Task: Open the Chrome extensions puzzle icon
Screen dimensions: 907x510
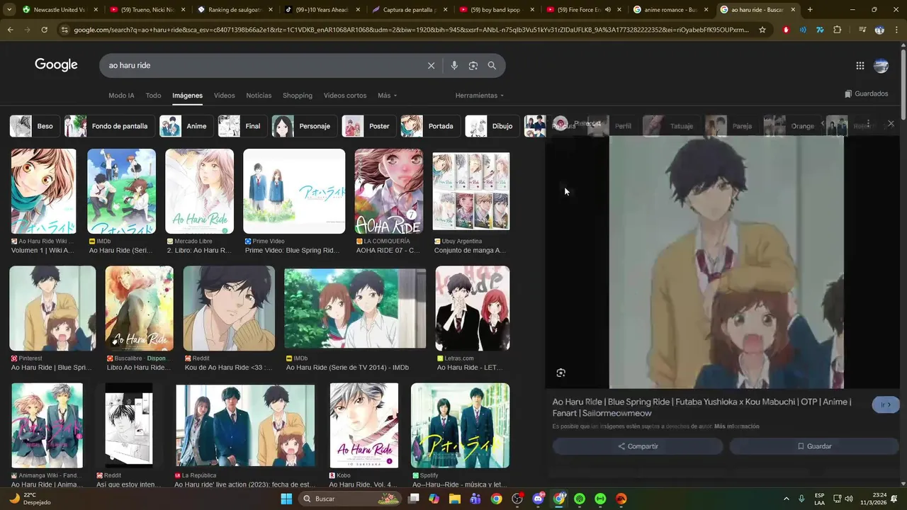Action: click(838, 30)
